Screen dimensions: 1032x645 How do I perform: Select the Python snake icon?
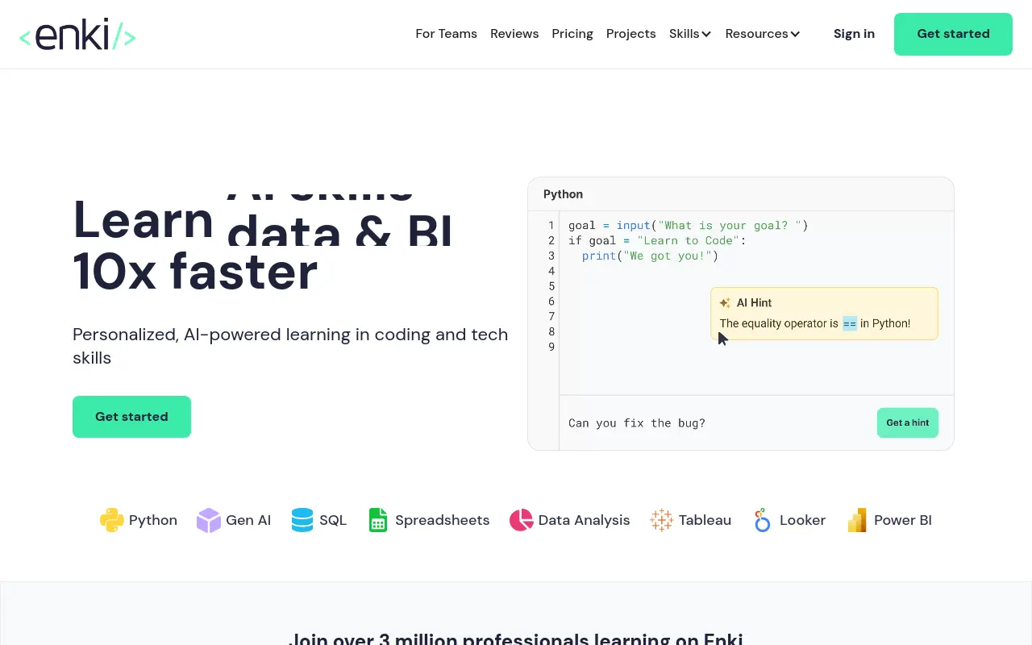(x=112, y=520)
